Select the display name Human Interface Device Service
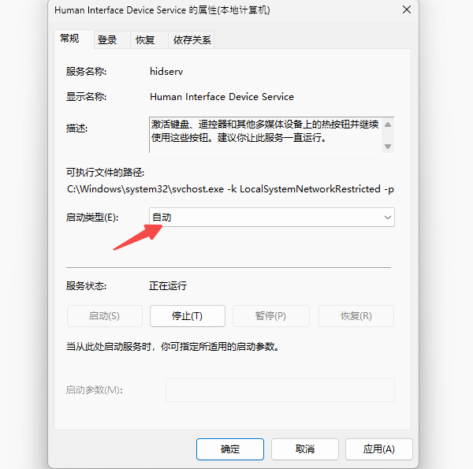Viewport: 473px width, 469px height. click(x=222, y=97)
